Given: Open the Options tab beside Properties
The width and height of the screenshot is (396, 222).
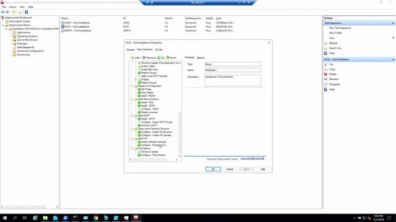Looking at the screenshot, I should click(x=200, y=57).
